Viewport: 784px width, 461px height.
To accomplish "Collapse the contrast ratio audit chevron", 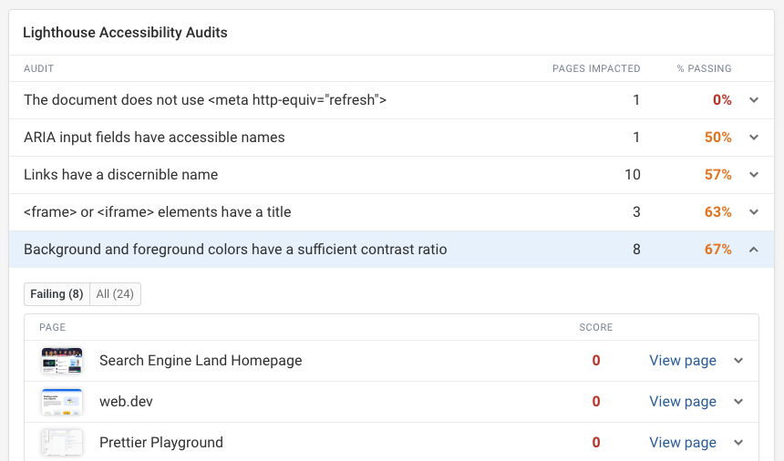I will [754, 250].
